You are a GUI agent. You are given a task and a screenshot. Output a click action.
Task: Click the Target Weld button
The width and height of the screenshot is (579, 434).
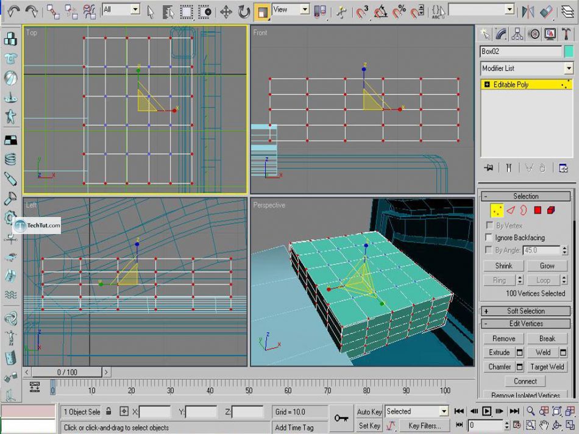(x=547, y=367)
